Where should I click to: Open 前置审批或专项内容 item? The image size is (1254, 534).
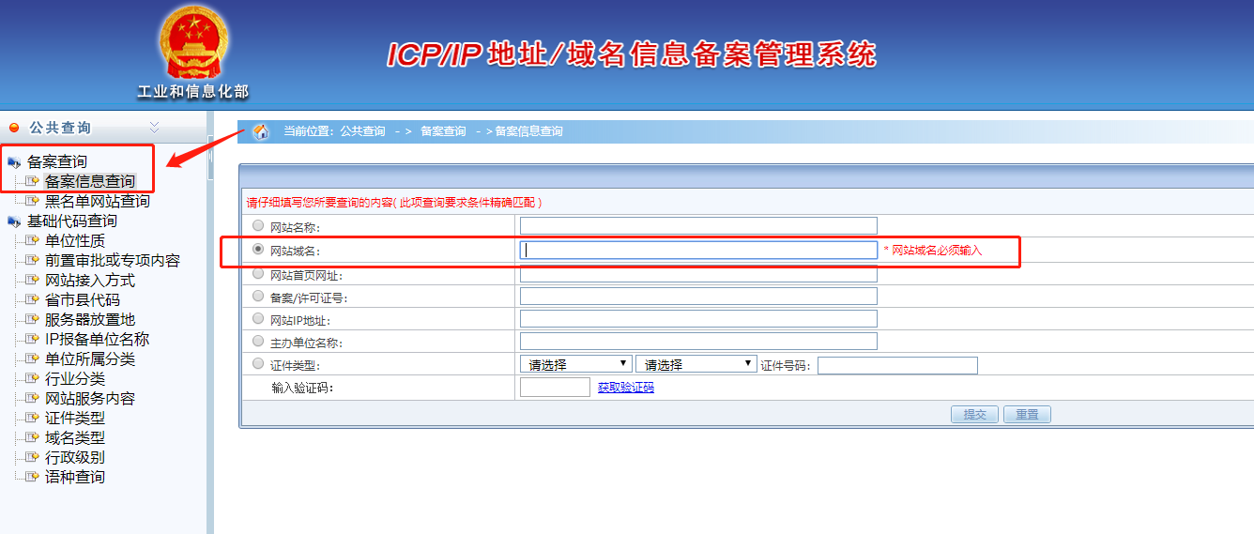click(113, 261)
